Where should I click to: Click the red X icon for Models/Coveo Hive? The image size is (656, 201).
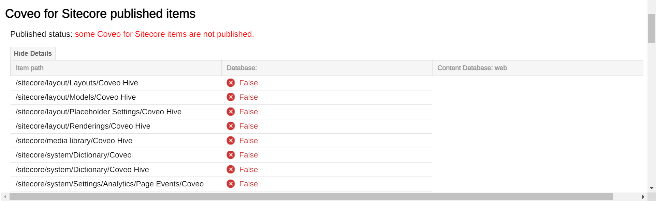click(231, 97)
